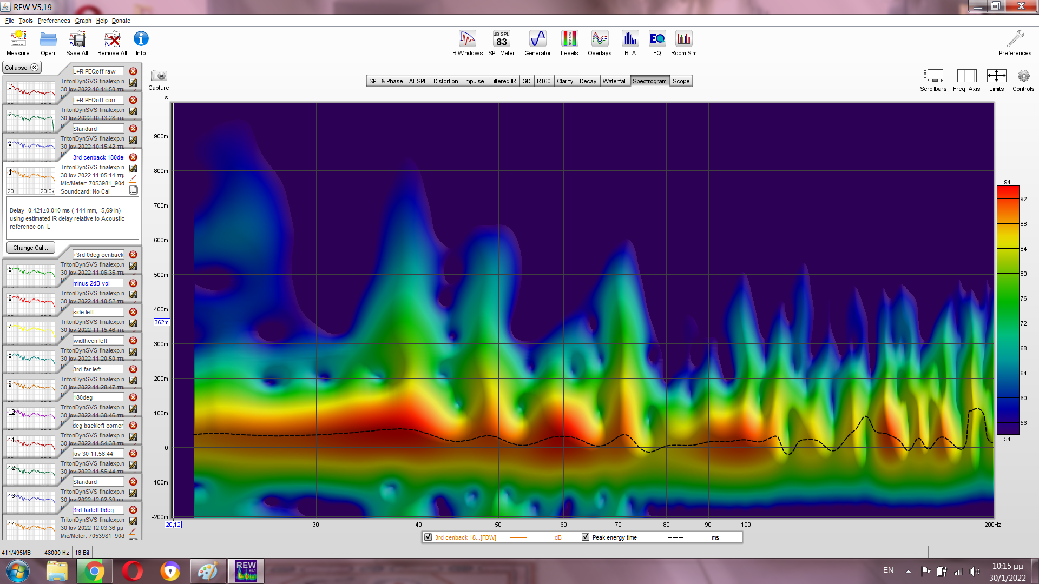Open the SPL Meter
The height and width of the screenshot is (584, 1039).
click(501, 43)
